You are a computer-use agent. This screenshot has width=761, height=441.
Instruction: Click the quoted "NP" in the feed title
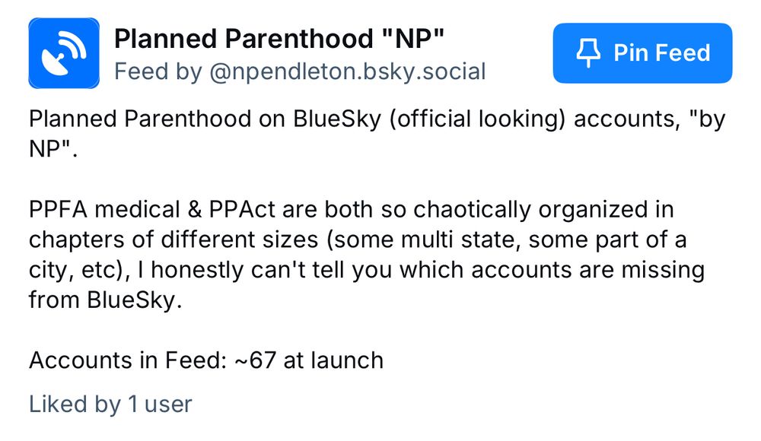[x=412, y=38]
